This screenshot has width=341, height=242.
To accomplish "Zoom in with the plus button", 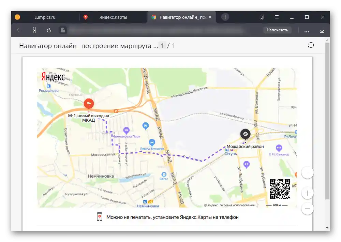I will [x=308, y=193].
